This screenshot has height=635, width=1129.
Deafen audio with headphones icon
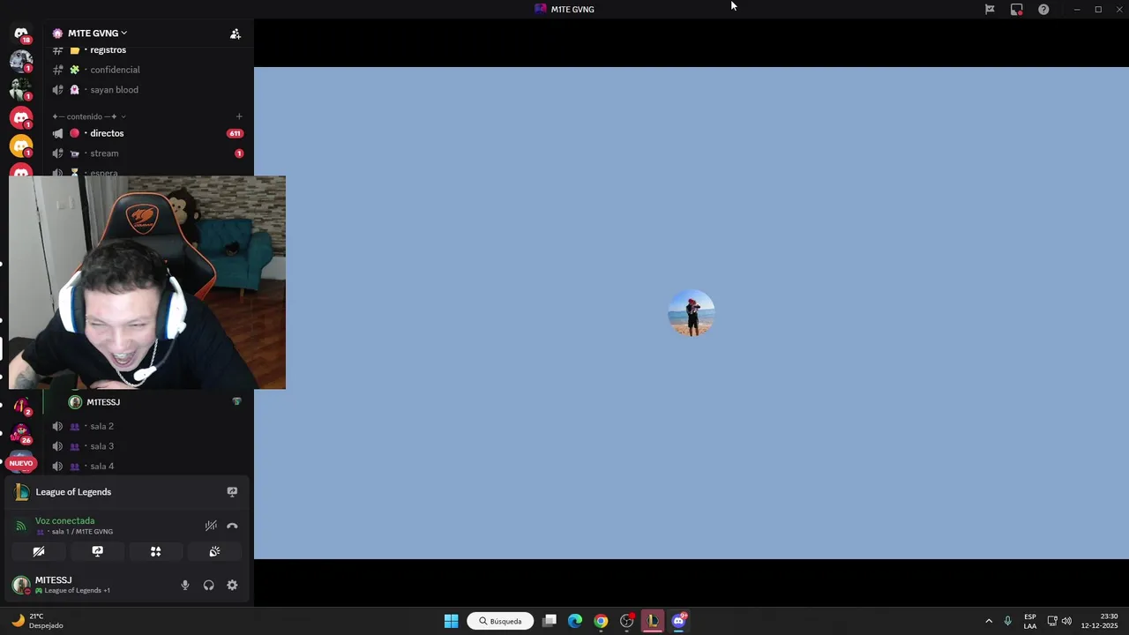pyautogui.click(x=209, y=585)
